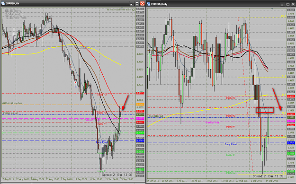The image size is (296, 184).
Task: Click the blue Daily Pivot price tag in H4 axis
Action: tap(140, 140)
